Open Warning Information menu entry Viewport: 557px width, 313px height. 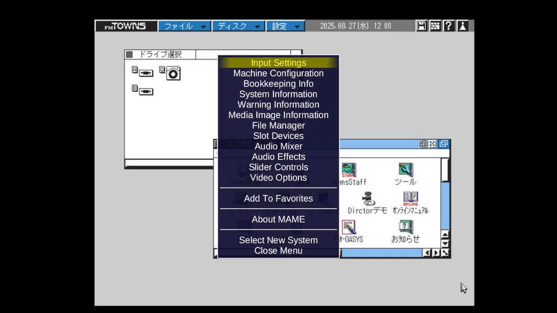278,105
